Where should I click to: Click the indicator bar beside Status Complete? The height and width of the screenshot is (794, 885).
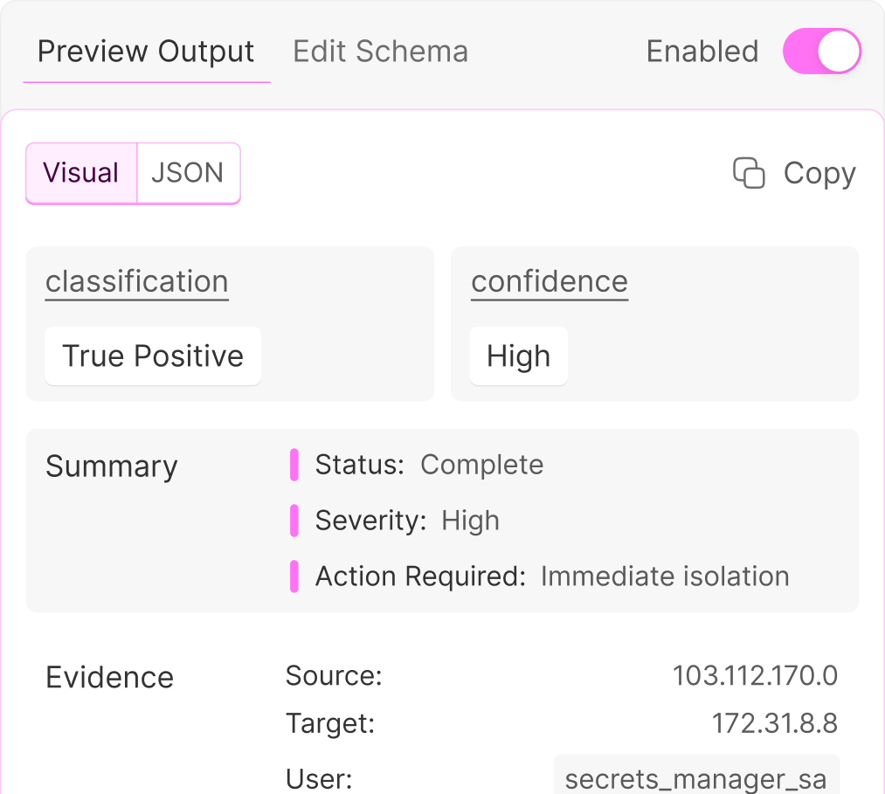294,465
